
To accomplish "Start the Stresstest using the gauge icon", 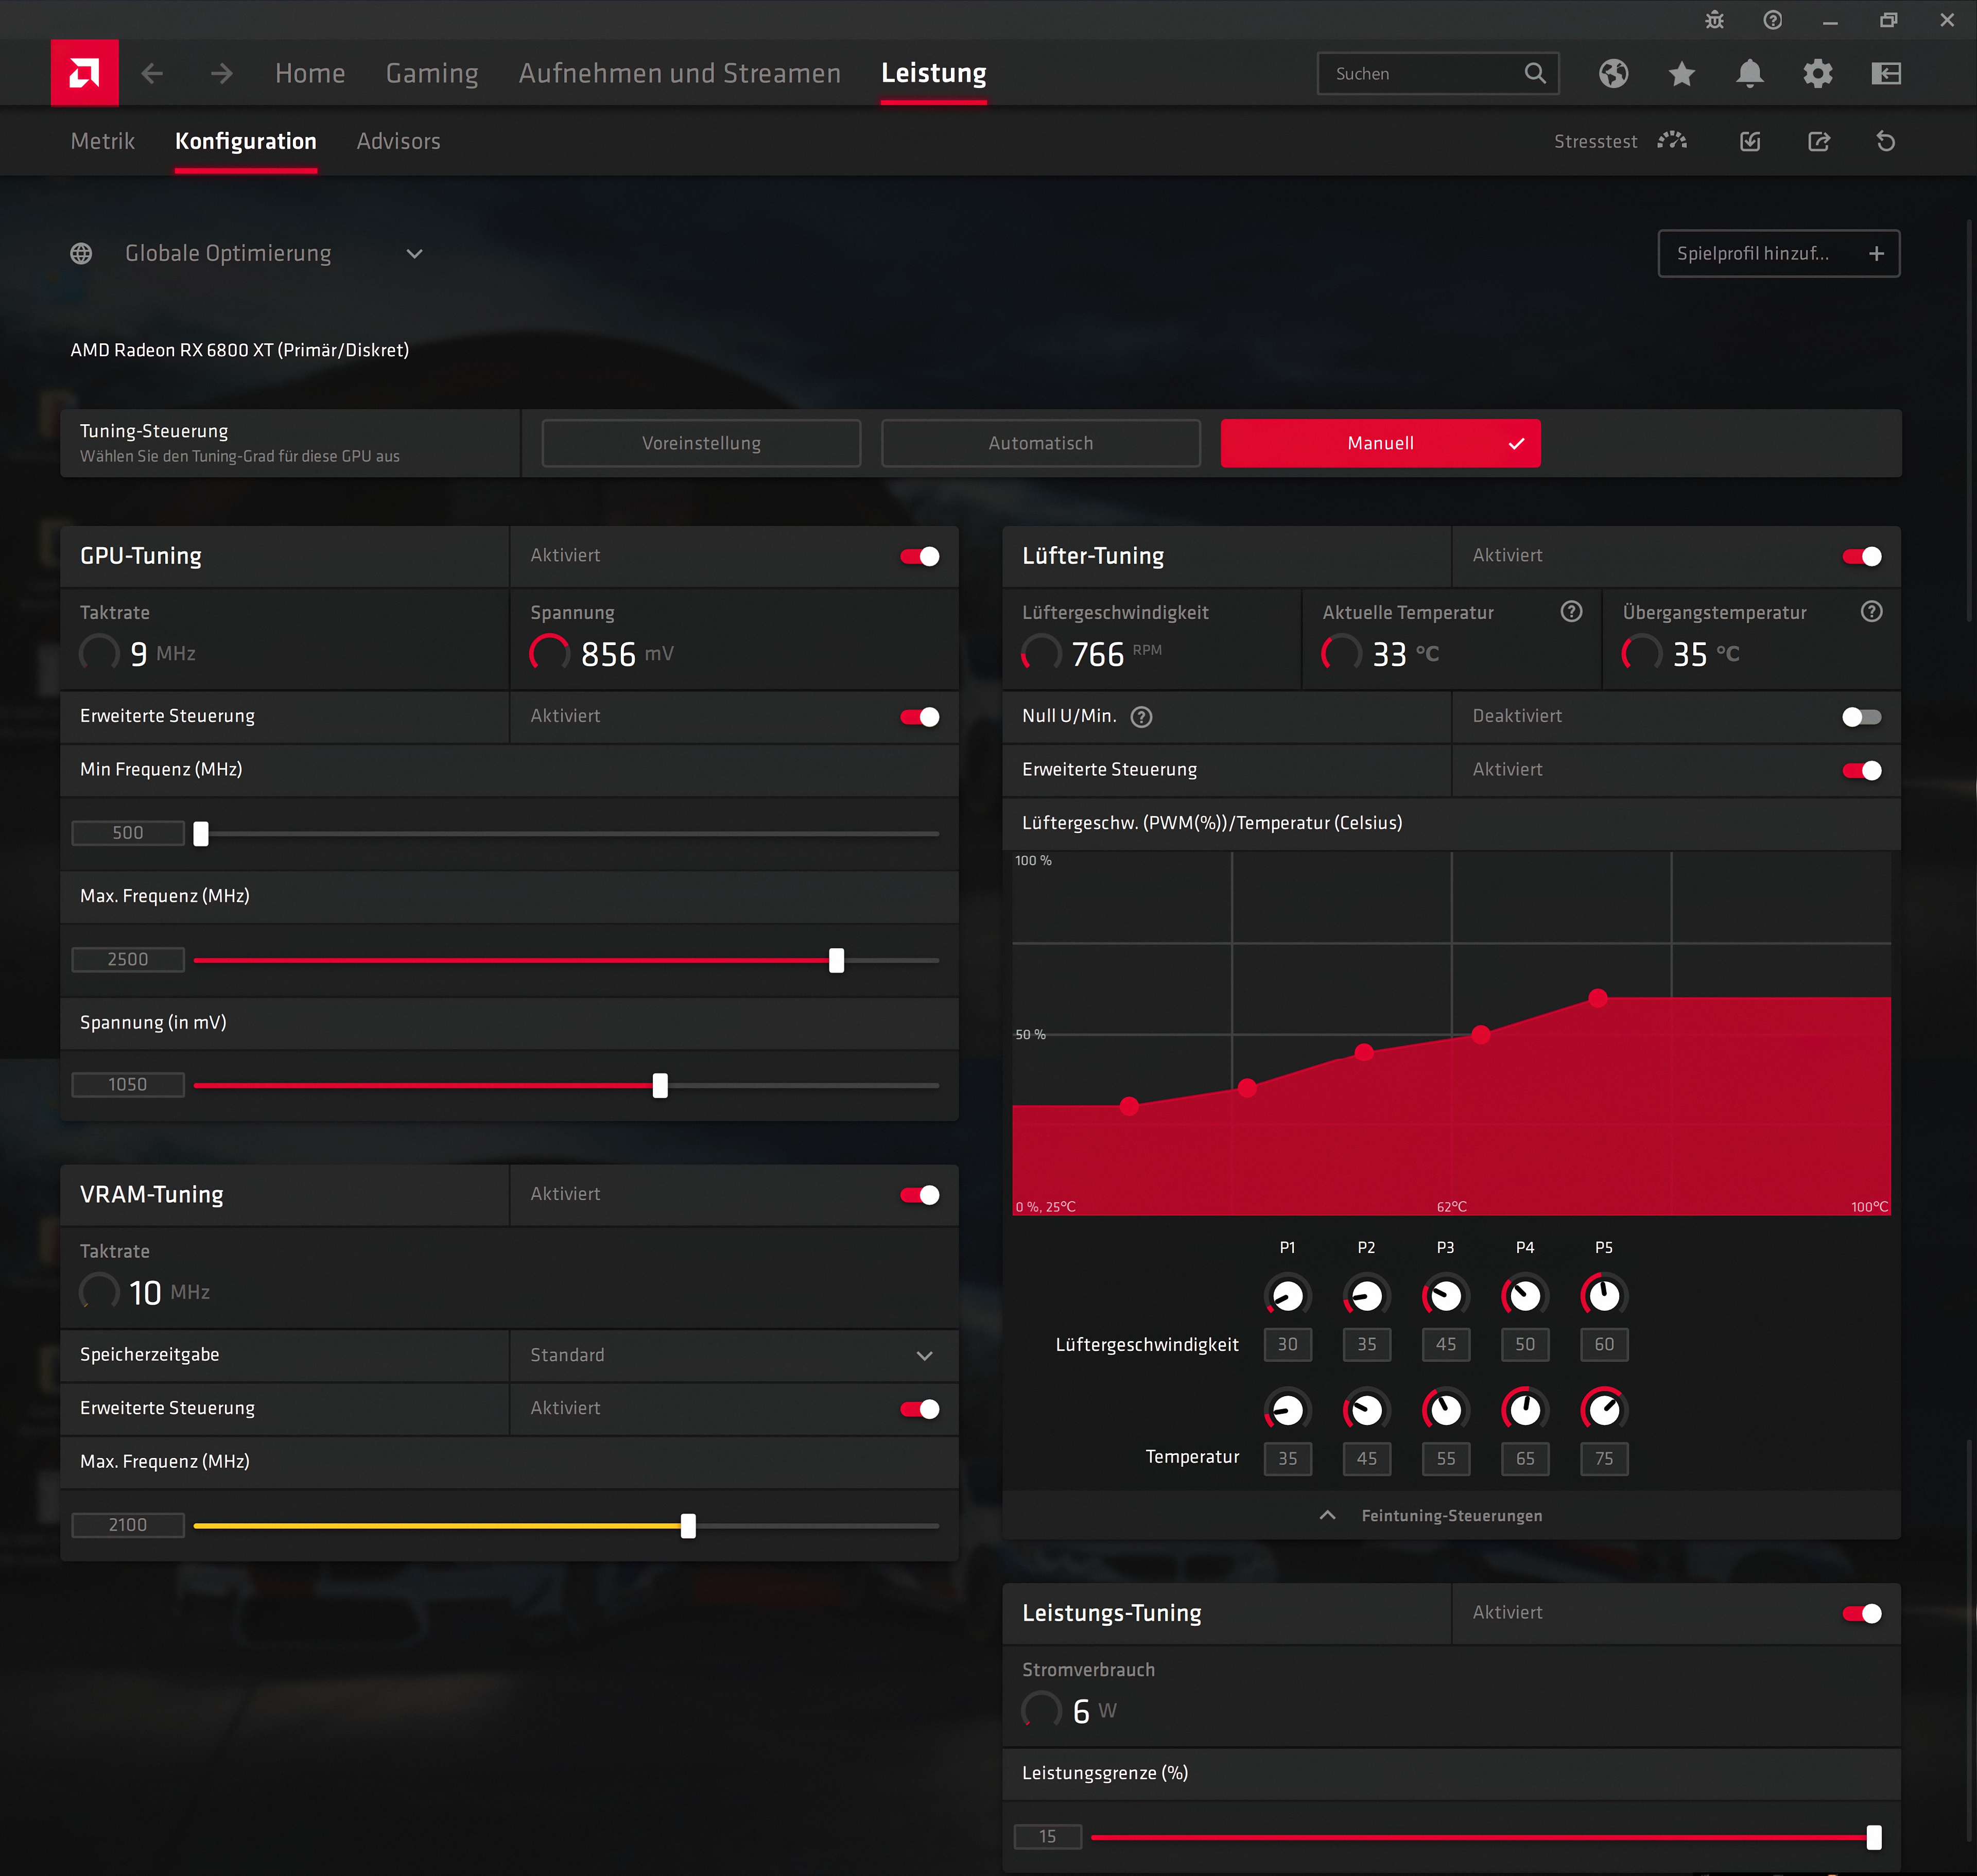I will 1671,141.
